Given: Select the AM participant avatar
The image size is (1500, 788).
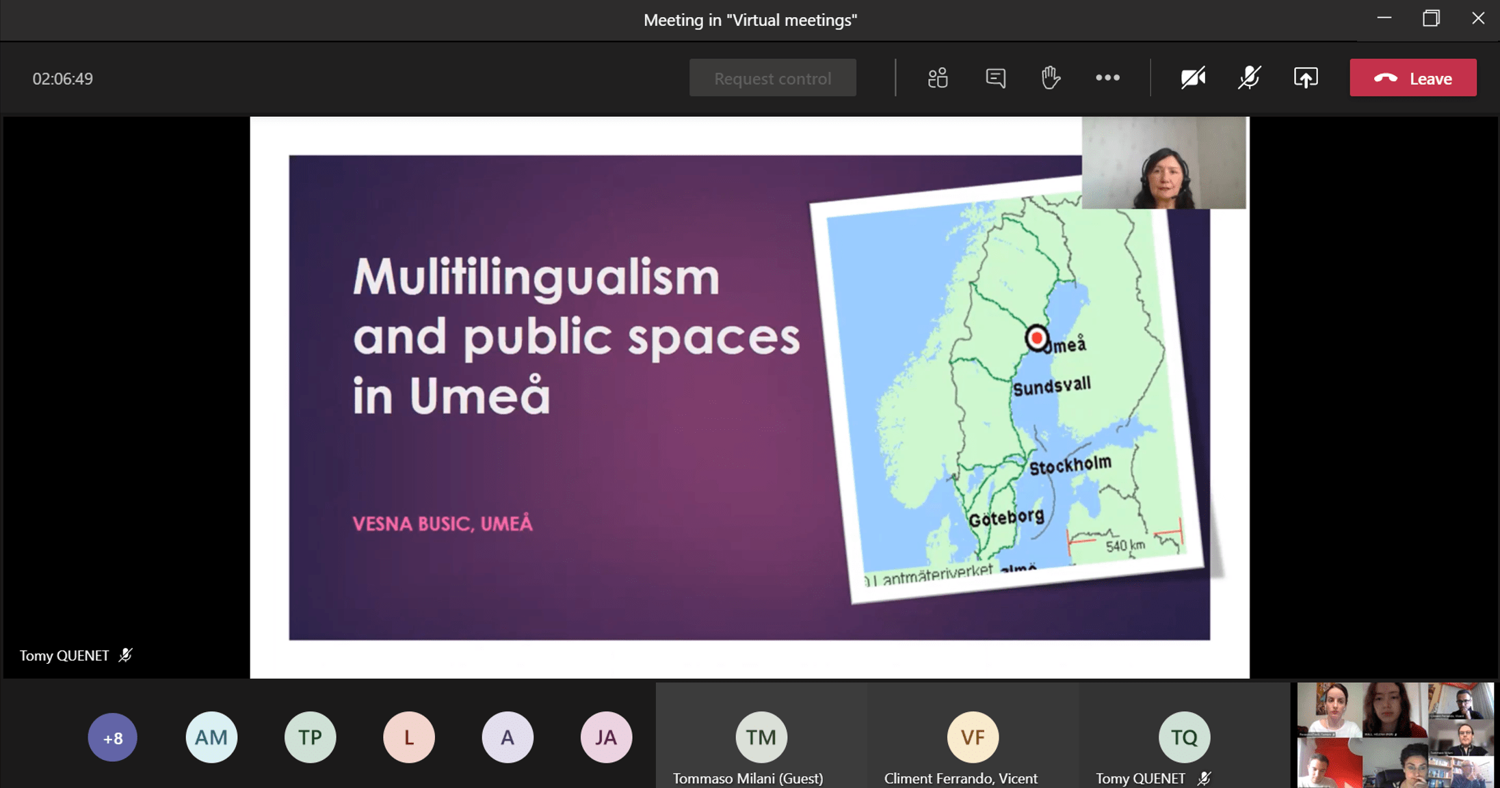Looking at the screenshot, I should pos(211,737).
